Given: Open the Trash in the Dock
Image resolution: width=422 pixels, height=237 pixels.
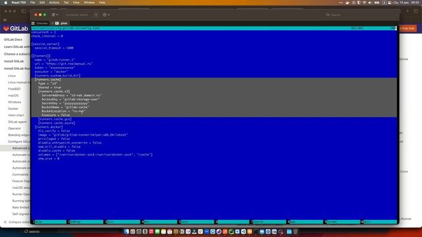Looking at the screenshot, I should [295, 232].
